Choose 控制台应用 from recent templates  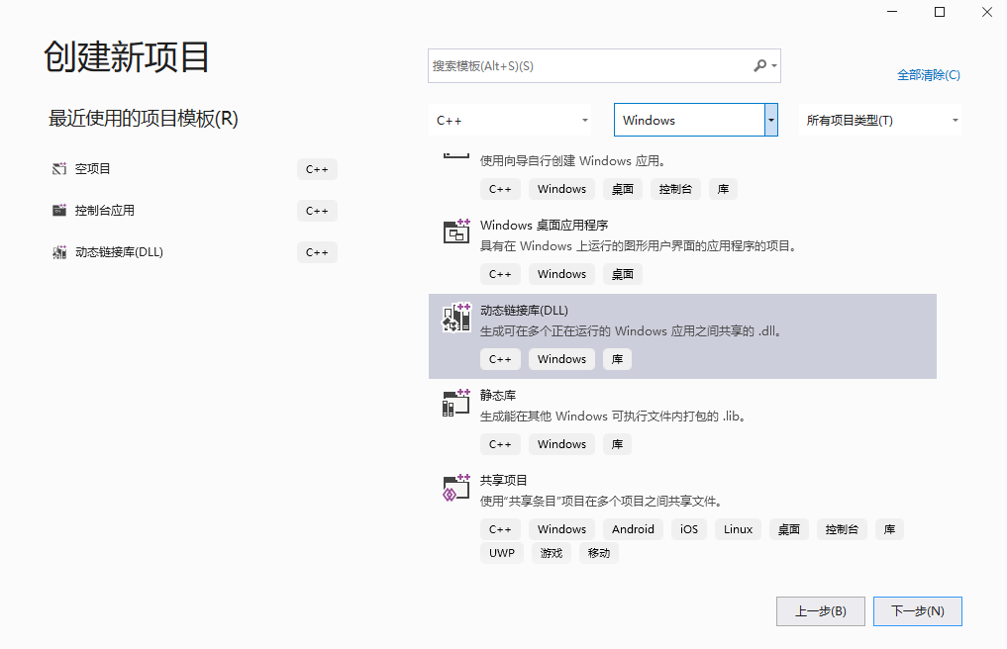[105, 211]
